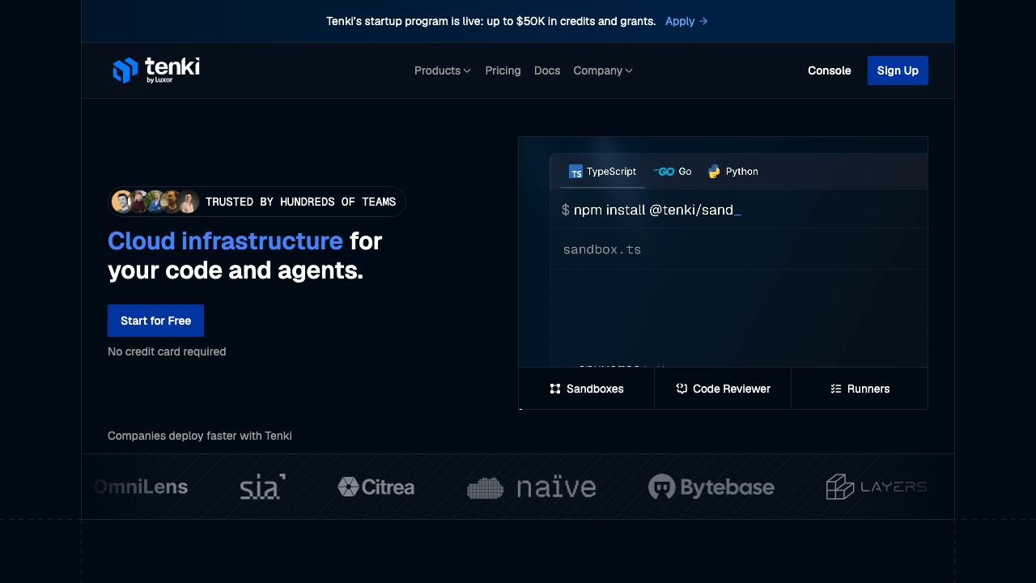This screenshot has height=583, width=1036.
Task: Expand the Company dropdown menu
Action: pyautogui.click(x=603, y=70)
